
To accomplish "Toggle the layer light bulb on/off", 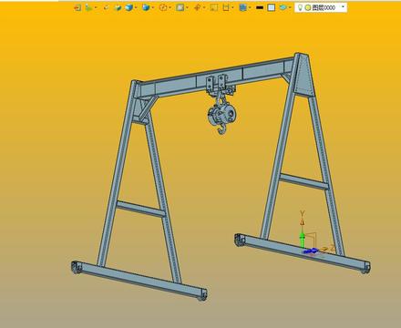I will (300, 7).
